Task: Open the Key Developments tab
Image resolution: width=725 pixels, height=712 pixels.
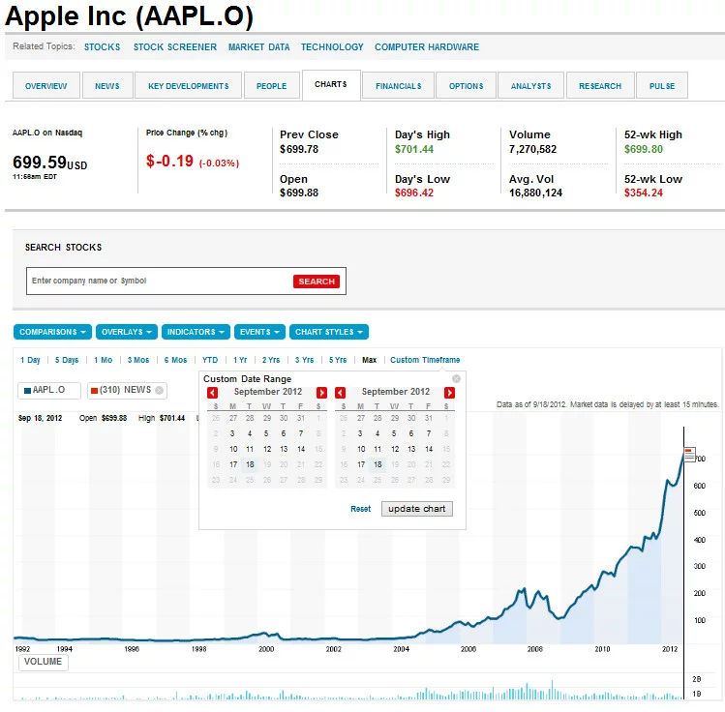Action: point(189,86)
